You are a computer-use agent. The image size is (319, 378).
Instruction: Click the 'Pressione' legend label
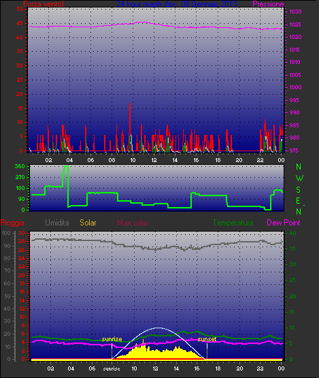pos(268,4)
